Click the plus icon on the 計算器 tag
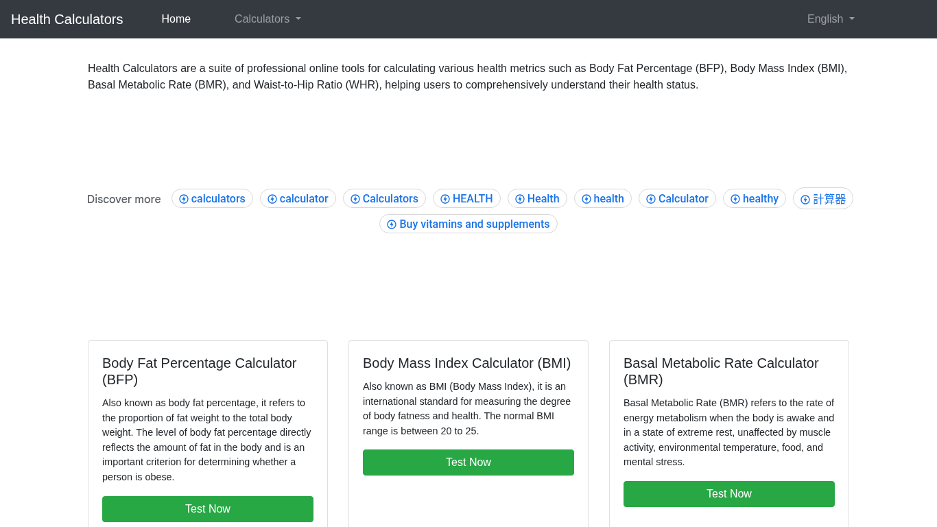Viewport: 937px width, 527px height. [804, 198]
